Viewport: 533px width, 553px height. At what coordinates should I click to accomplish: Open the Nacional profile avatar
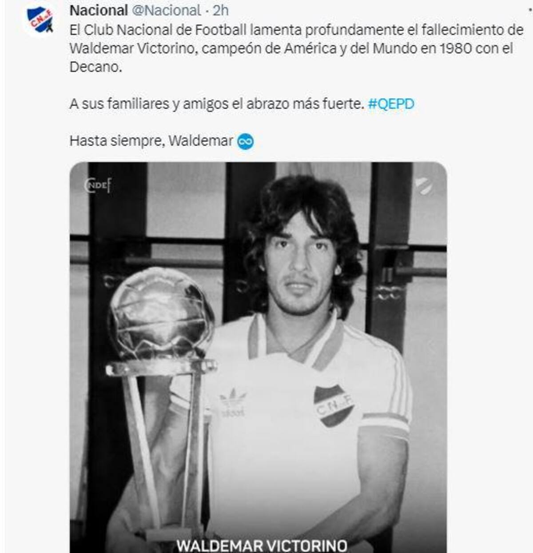point(40,20)
